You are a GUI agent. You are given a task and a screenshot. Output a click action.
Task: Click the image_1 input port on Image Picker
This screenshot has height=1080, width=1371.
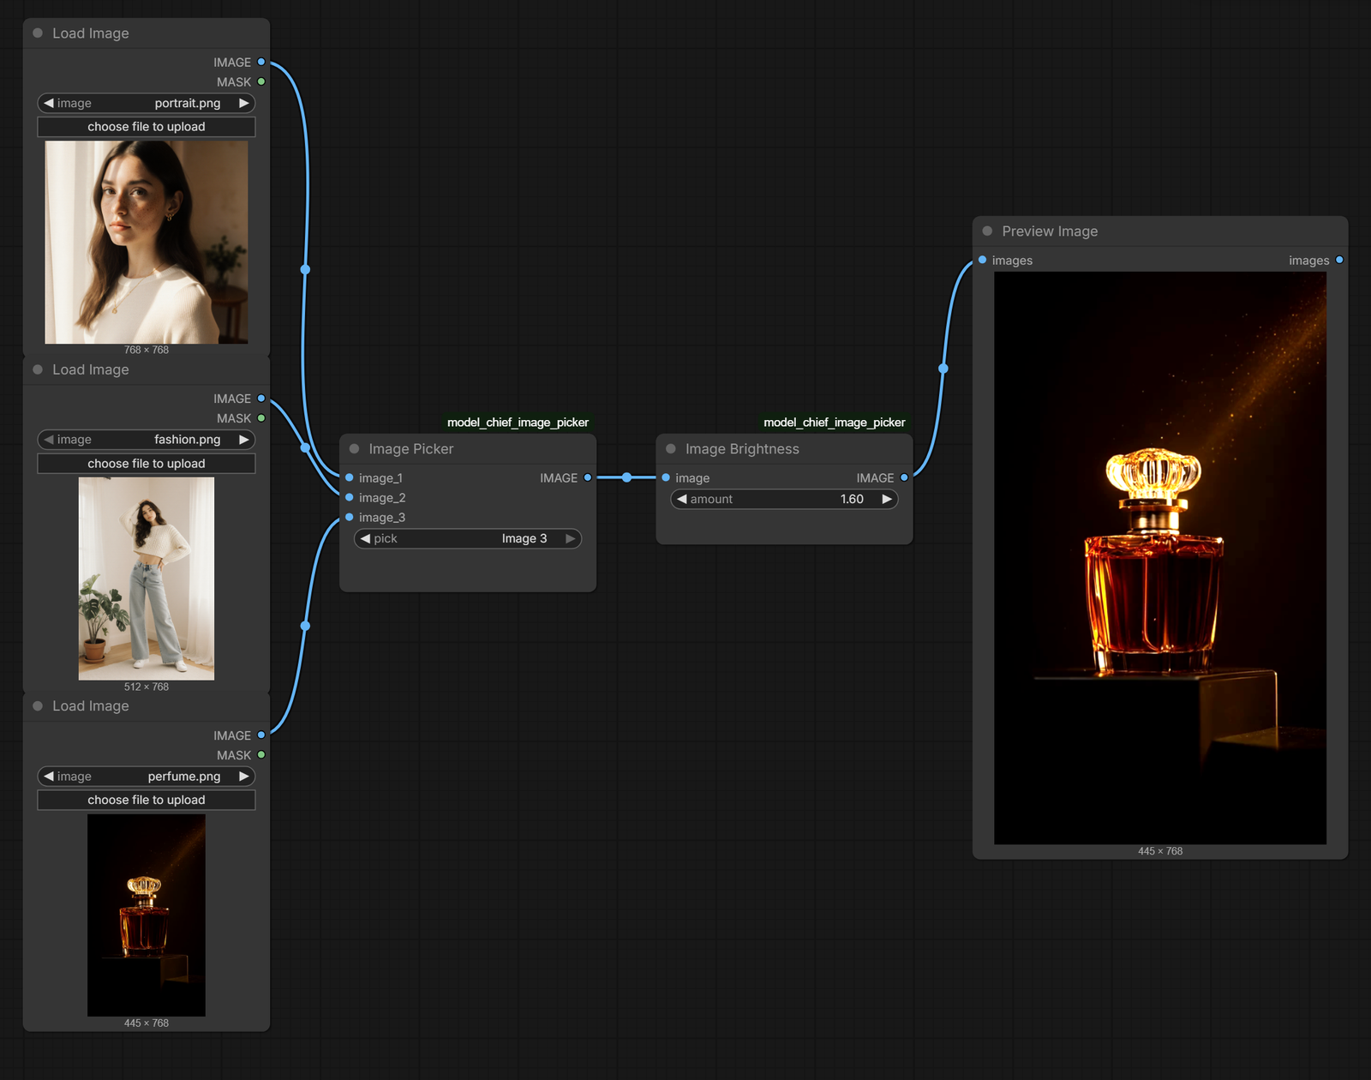click(350, 478)
